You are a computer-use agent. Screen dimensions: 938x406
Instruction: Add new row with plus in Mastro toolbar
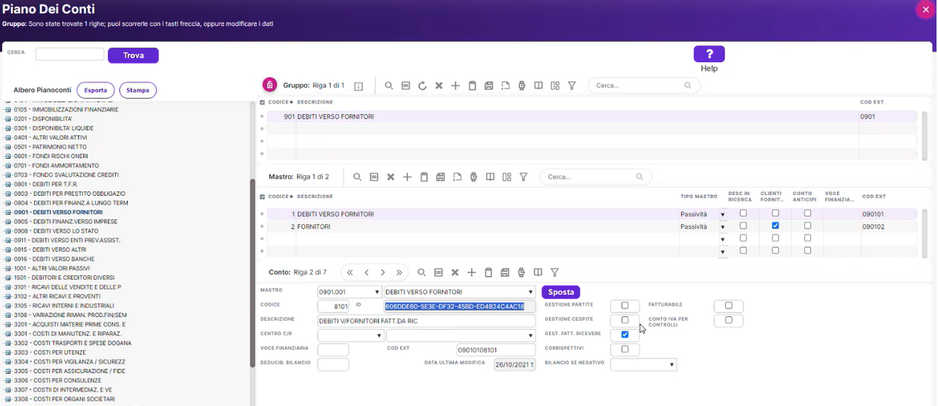click(x=407, y=177)
